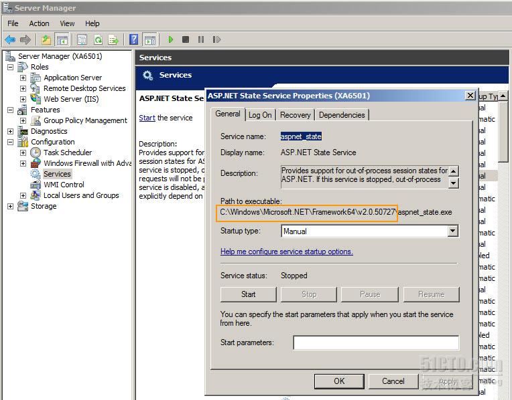512x400 pixels.
Task: Click the Description scroll down arrow
Action: (453, 183)
